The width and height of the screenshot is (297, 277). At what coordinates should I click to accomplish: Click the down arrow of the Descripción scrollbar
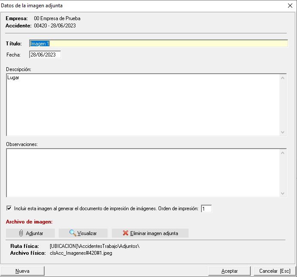[282, 132]
